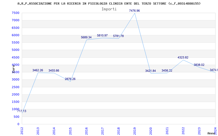The image size is (218, 136).
Task: Click y-axis tick 2000
Action: point(16,94)
